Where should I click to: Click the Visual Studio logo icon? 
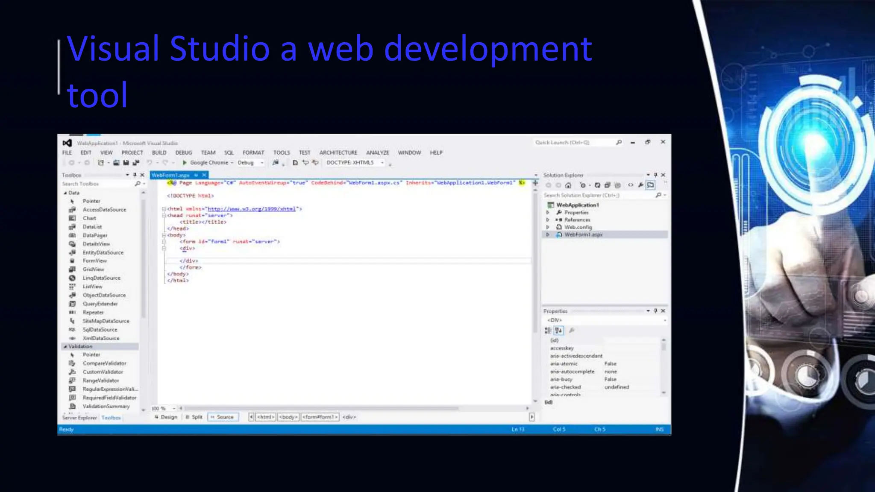68,143
